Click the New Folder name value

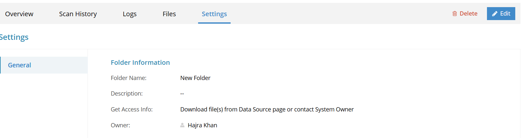(195, 78)
